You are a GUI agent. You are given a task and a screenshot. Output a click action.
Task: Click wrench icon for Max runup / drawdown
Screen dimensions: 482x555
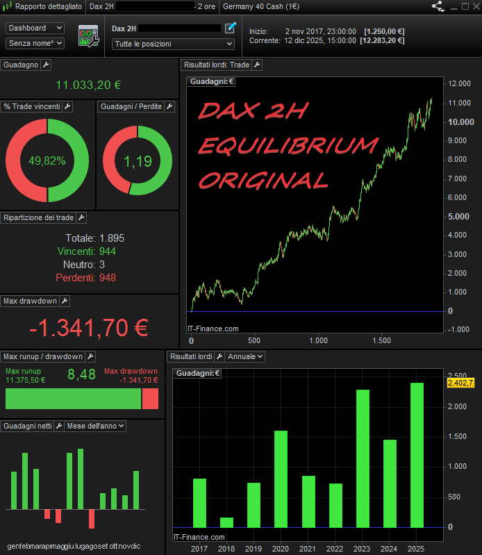(90, 356)
